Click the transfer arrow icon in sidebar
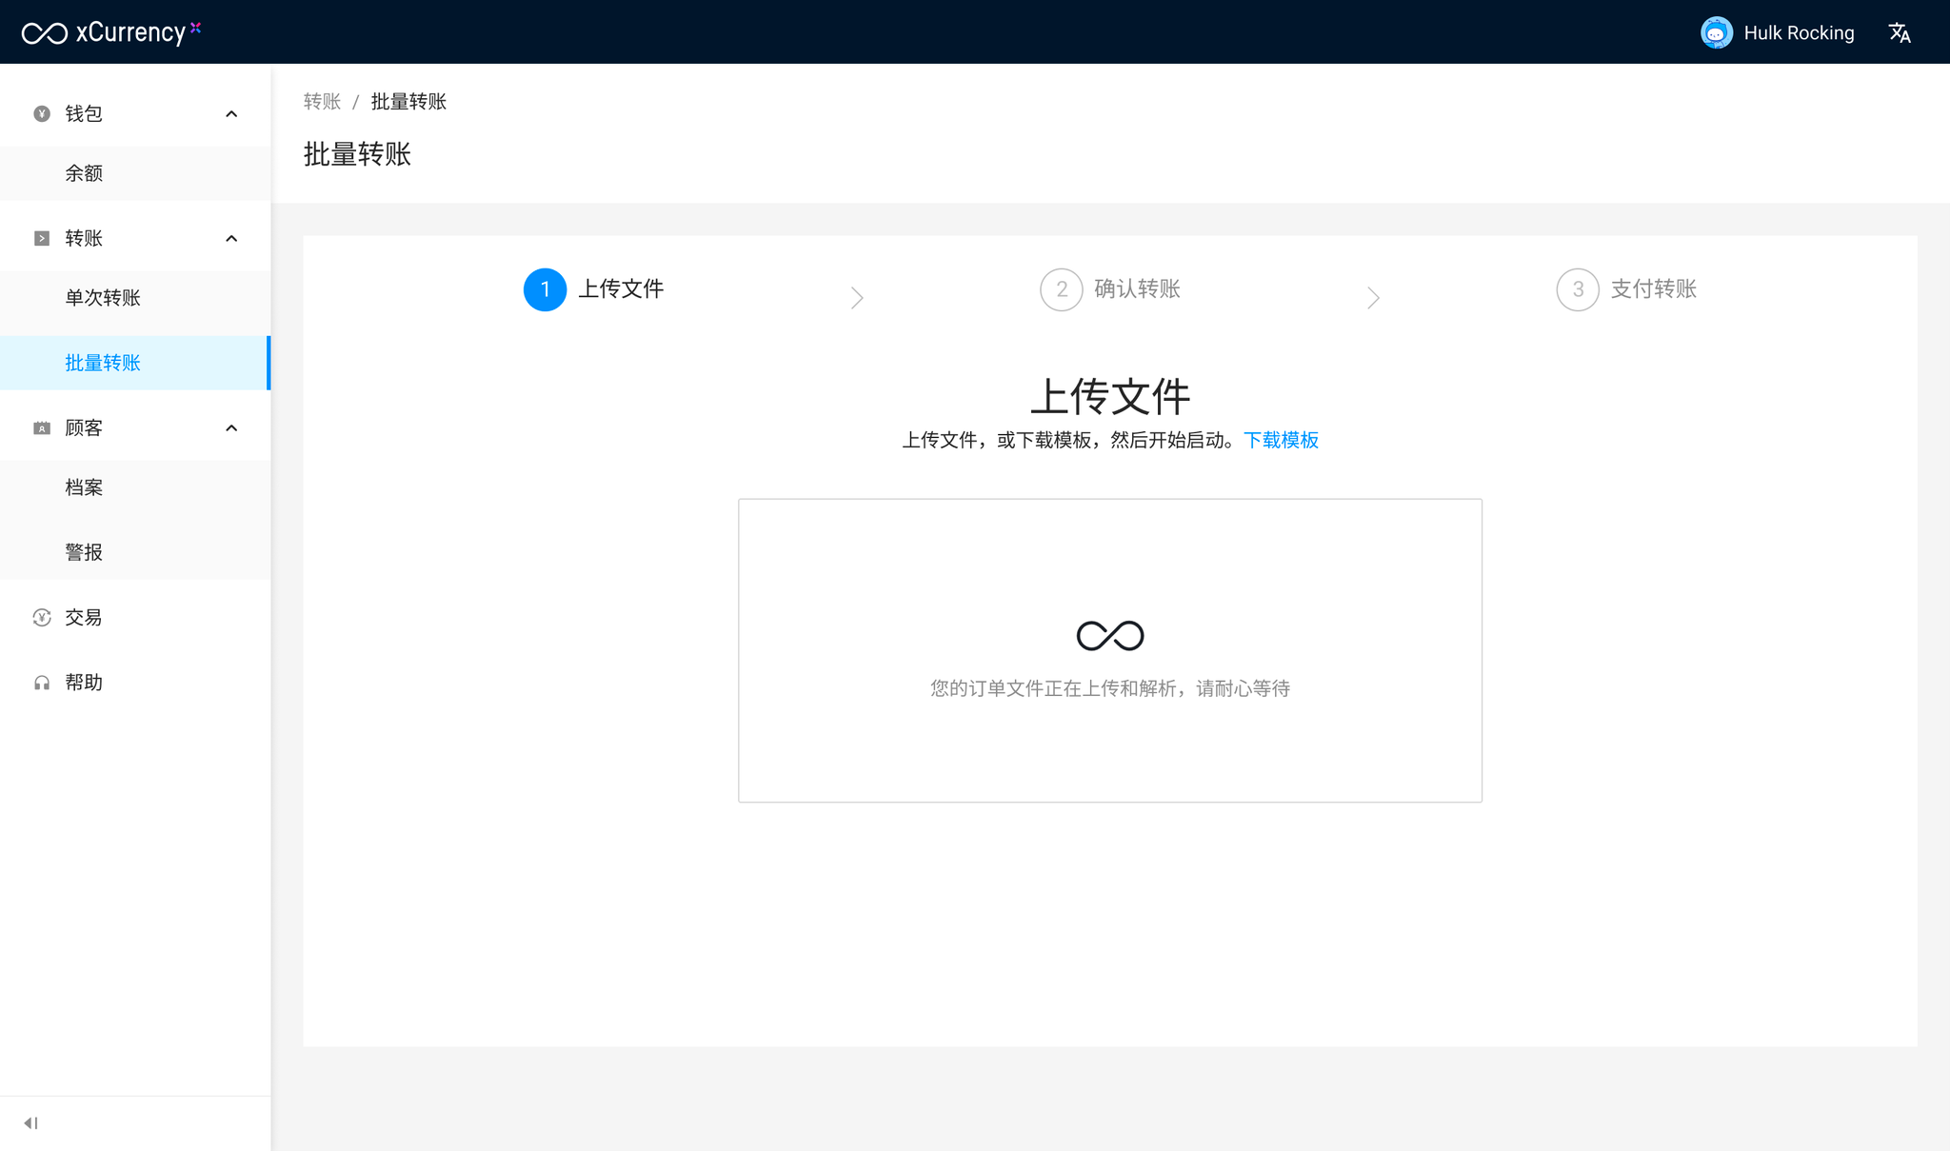Screen dimensions: 1950x1151 click(42, 239)
